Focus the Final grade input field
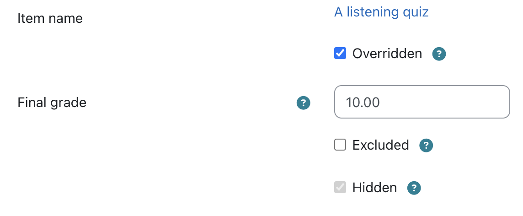The width and height of the screenshot is (523, 216). tap(422, 102)
